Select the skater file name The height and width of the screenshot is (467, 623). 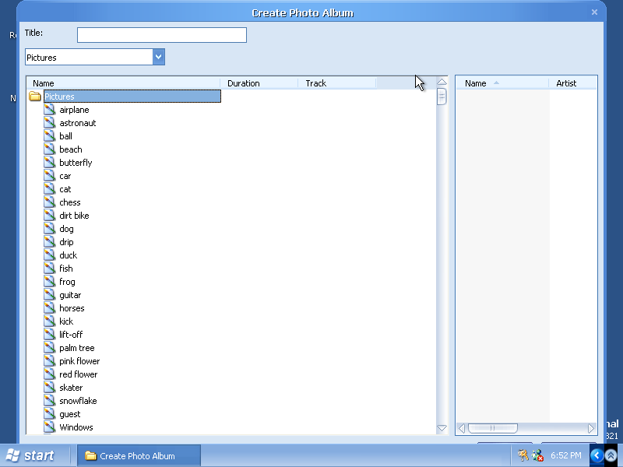(71, 388)
